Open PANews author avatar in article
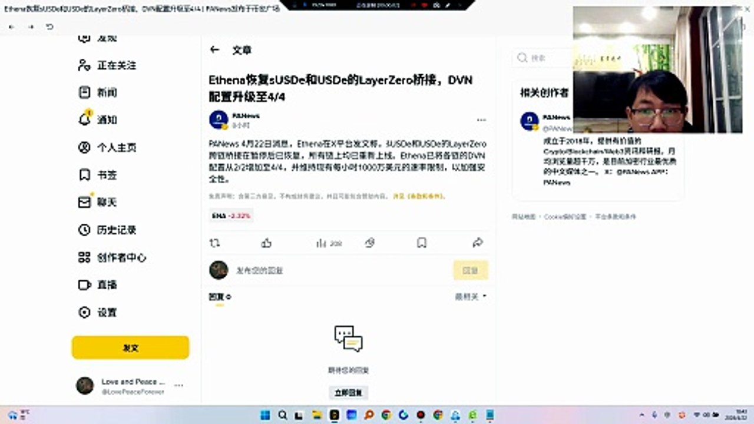Screen dimensions: 754x424 [x=219, y=120]
